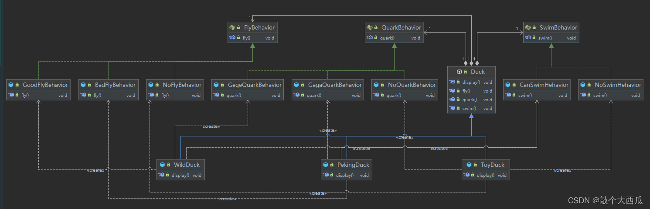Click the GegeQuarkBehavior class icon
The height and width of the screenshot is (209, 650).
(216, 85)
